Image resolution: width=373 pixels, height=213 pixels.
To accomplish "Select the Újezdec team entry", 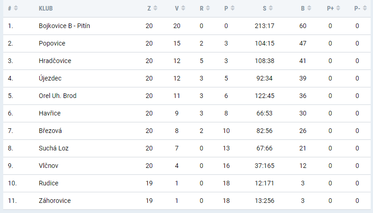I will [x=50, y=78].
